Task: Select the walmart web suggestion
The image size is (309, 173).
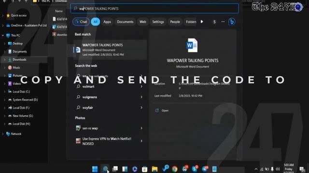Action: tap(110, 86)
